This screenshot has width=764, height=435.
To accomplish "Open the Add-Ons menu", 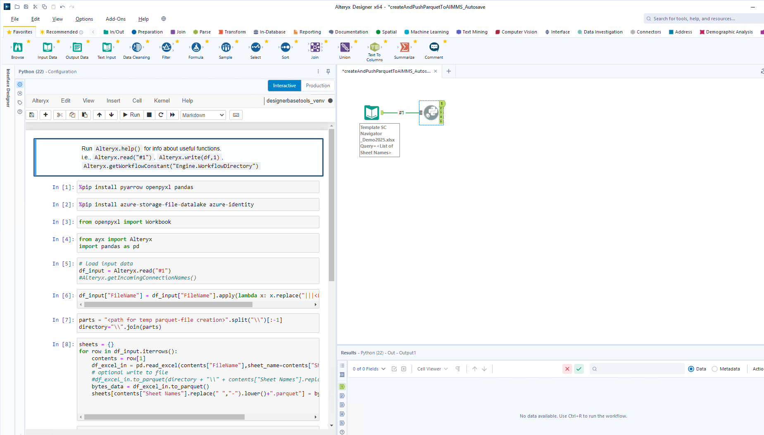I will 116,19.
